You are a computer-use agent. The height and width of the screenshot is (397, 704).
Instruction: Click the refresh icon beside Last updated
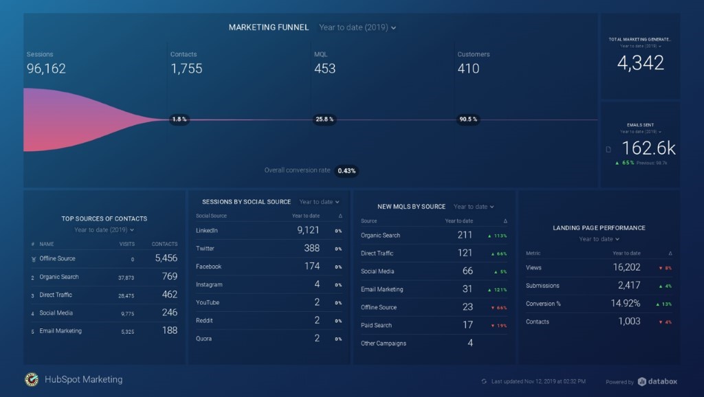484,381
